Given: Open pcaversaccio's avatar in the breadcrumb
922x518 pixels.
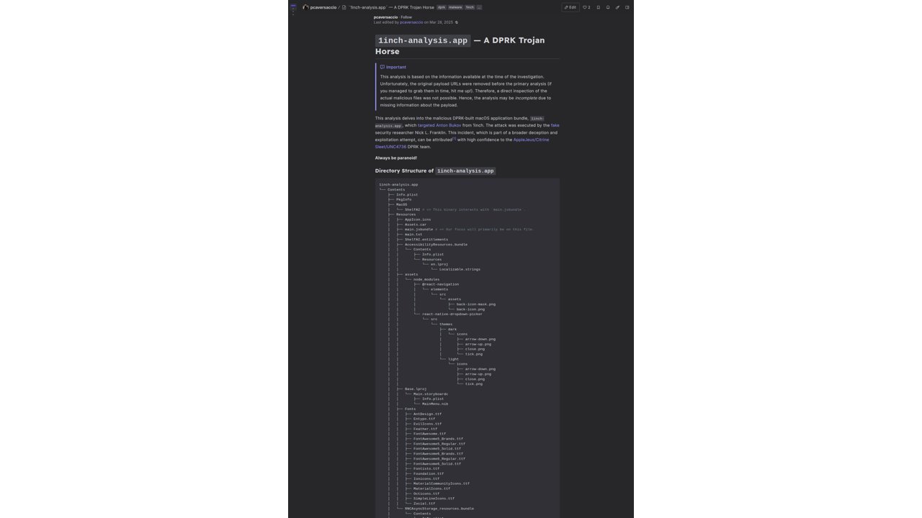Looking at the screenshot, I should (x=306, y=7).
